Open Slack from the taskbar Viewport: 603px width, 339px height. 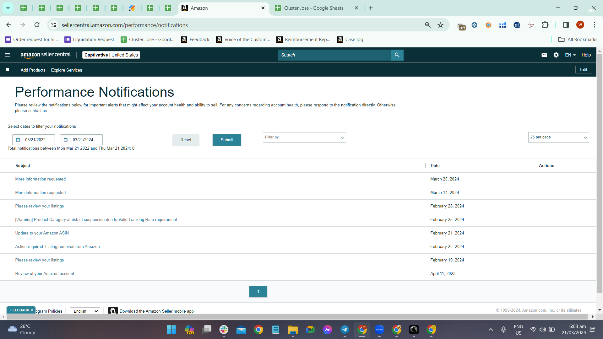coord(224,330)
